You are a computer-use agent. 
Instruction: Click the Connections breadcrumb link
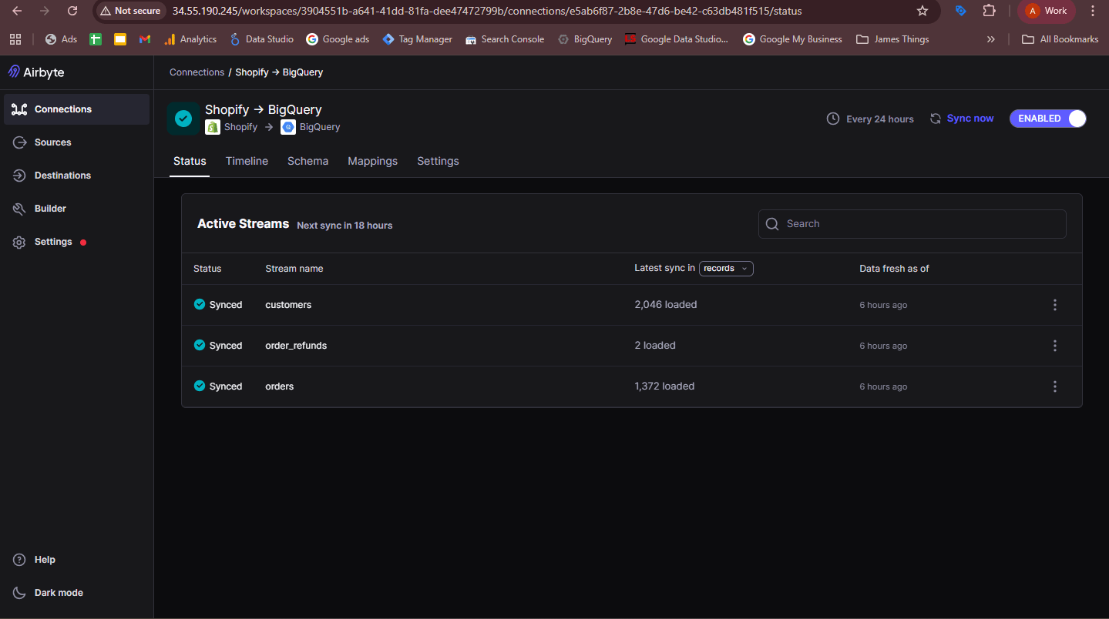(x=197, y=72)
